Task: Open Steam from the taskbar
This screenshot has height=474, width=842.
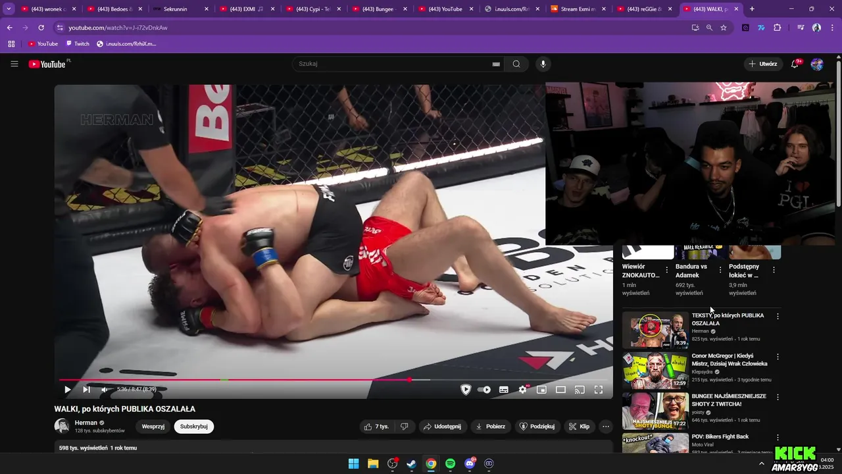Action: pyautogui.click(x=411, y=463)
